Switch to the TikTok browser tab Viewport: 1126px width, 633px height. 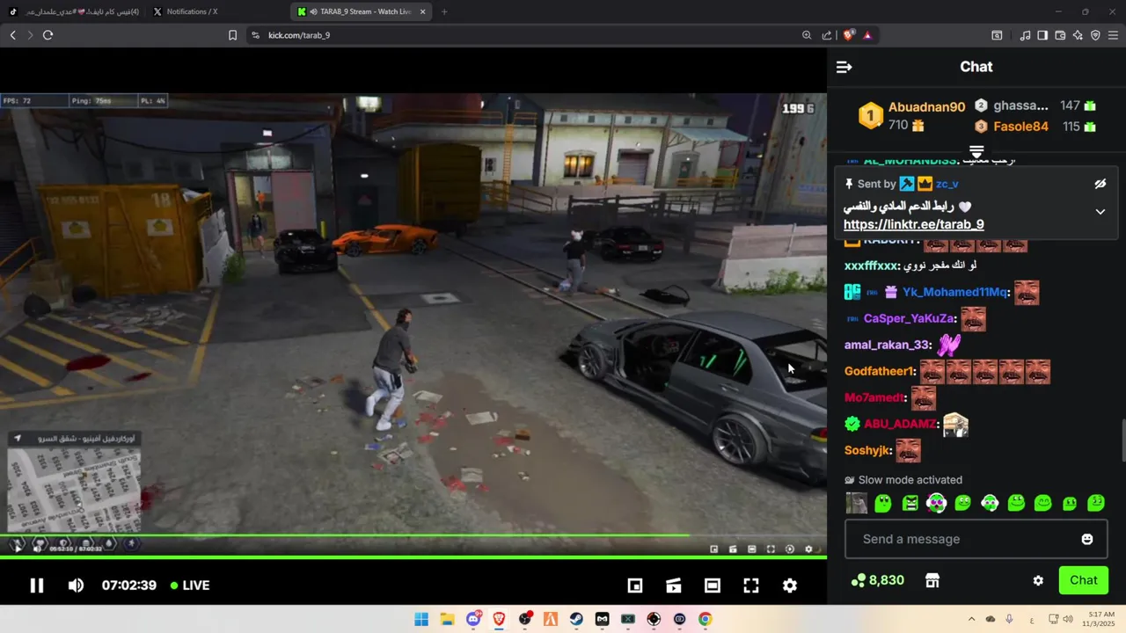click(75, 11)
